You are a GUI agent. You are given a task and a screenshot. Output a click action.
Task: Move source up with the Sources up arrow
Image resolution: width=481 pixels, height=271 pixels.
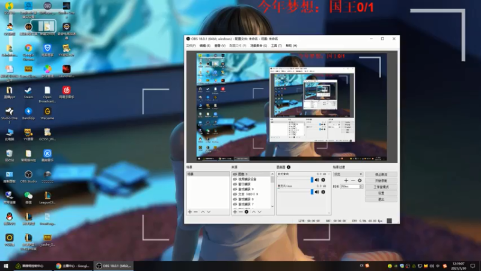click(x=254, y=212)
